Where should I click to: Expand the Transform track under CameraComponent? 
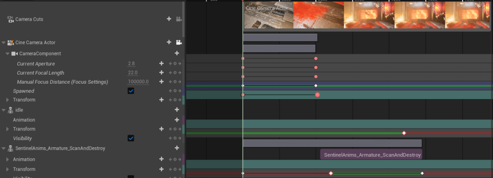click(8, 100)
